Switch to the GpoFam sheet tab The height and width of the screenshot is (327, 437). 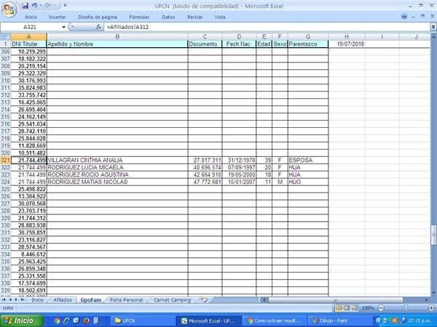[x=90, y=300]
